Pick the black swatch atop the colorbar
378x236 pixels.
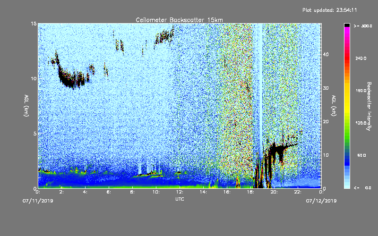click(347, 25)
